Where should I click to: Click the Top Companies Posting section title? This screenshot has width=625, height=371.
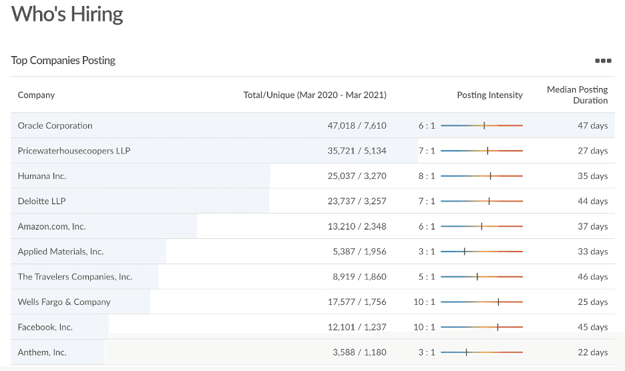coord(63,60)
